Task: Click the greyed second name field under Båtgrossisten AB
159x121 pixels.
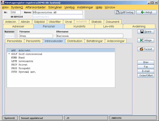Action: coord(58,17)
